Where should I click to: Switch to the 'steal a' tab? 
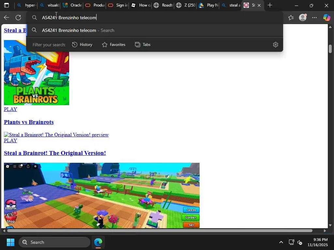coord(231,5)
